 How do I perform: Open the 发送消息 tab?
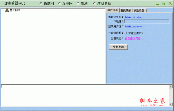[139, 10]
